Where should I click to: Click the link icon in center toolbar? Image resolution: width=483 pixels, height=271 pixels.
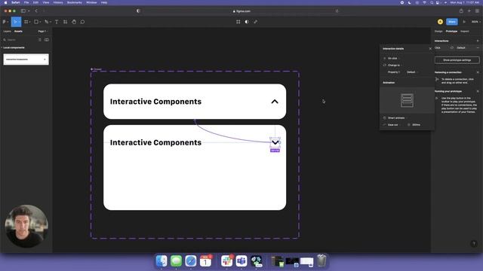coord(255,22)
